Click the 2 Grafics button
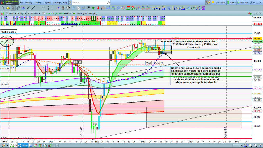The height and width of the screenshot is (148, 263). (x=221, y=3)
